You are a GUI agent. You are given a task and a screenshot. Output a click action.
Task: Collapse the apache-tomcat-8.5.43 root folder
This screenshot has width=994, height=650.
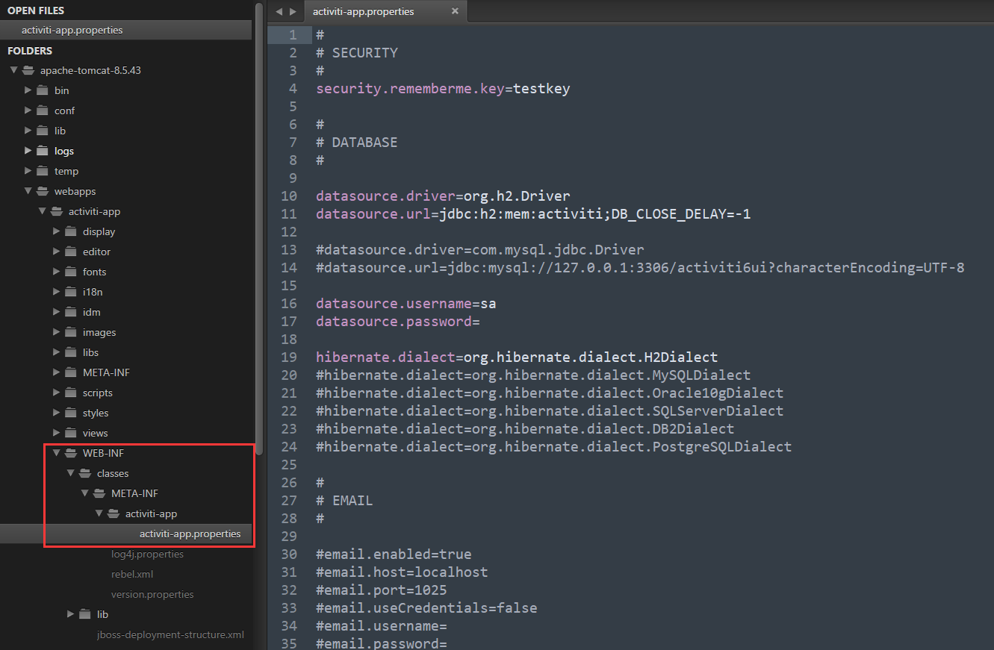tap(13, 70)
